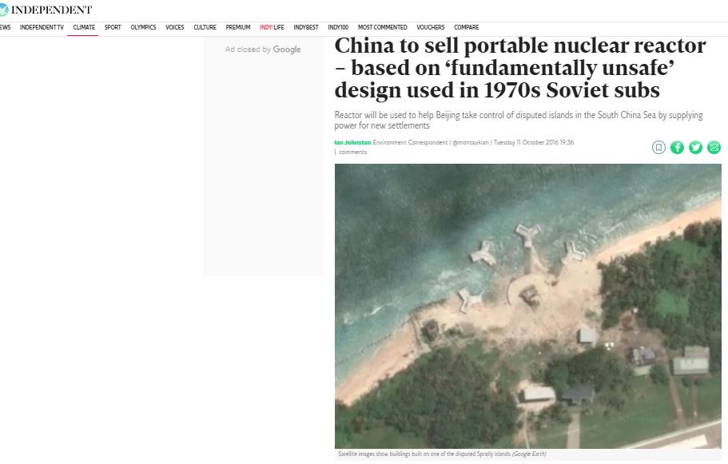728x464 pixels.
Task: Open the Vouchers page
Action: coord(431,27)
